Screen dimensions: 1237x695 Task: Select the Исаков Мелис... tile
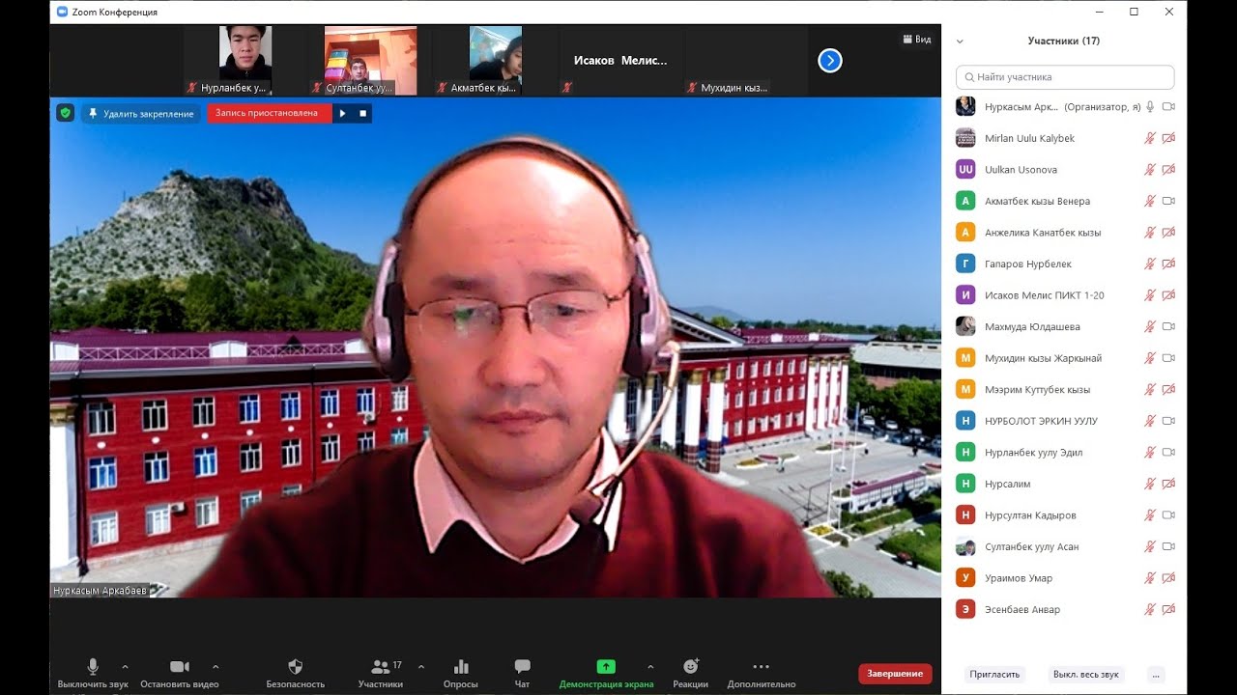click(619, 61)
